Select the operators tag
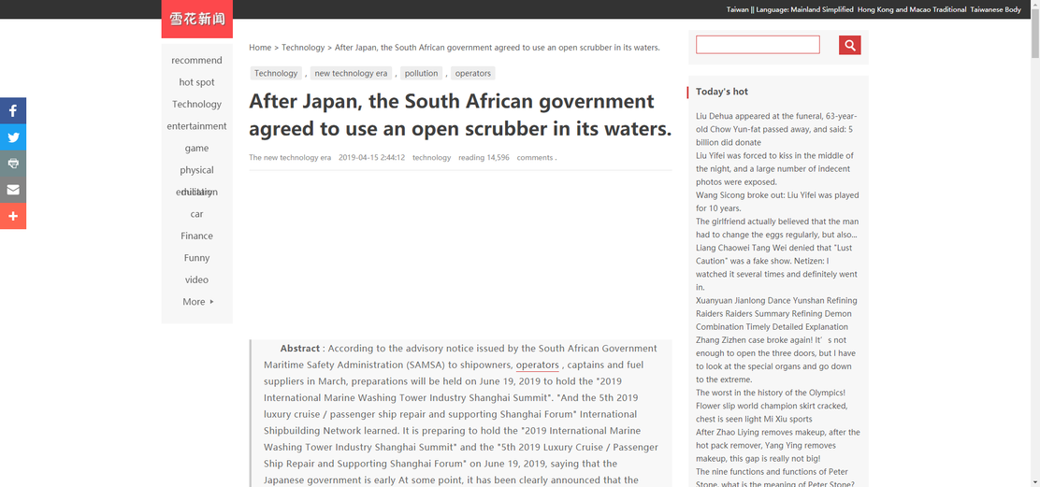 (473, 74)
